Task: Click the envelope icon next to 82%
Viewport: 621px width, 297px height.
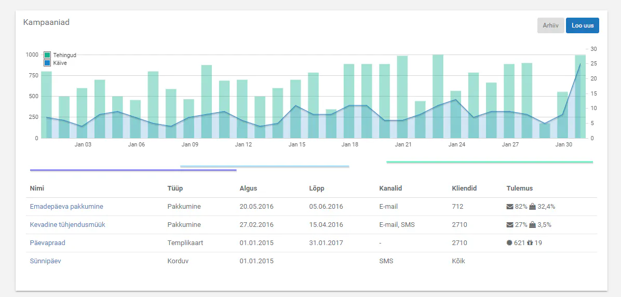Action: tap(510, 206)
